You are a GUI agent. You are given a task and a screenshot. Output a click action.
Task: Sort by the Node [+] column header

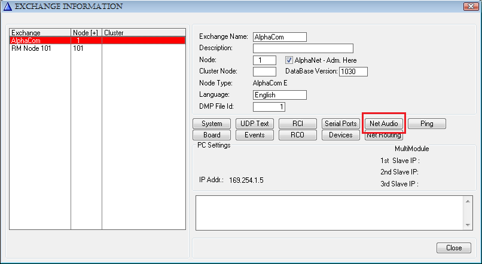pos(86,32)
